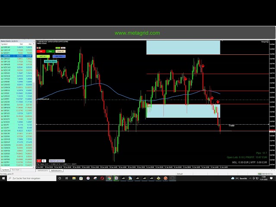
Task: Click the red Sell button on chart
Action: (x=42, y=51)
